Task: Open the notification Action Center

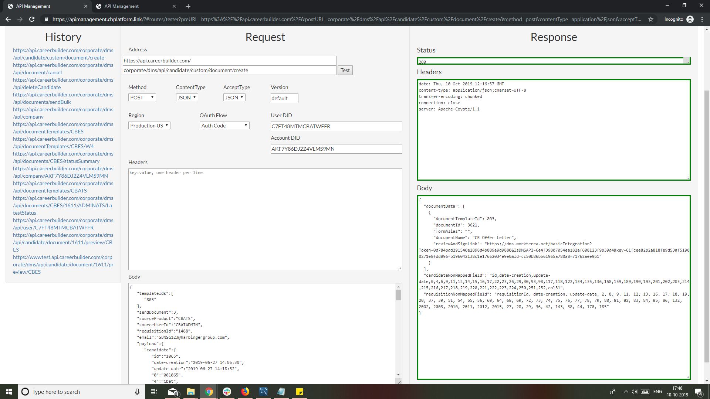Action: 699,392
